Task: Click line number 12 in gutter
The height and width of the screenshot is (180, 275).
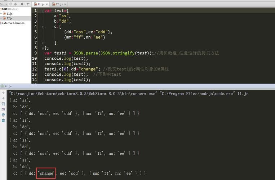Action: [x=34, y=69]
